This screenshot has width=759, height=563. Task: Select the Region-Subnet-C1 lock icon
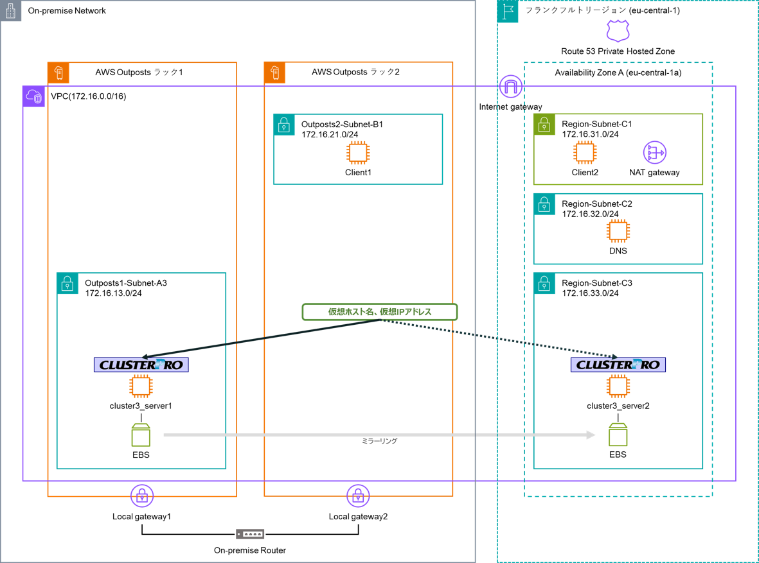click(x=544, y=125)
